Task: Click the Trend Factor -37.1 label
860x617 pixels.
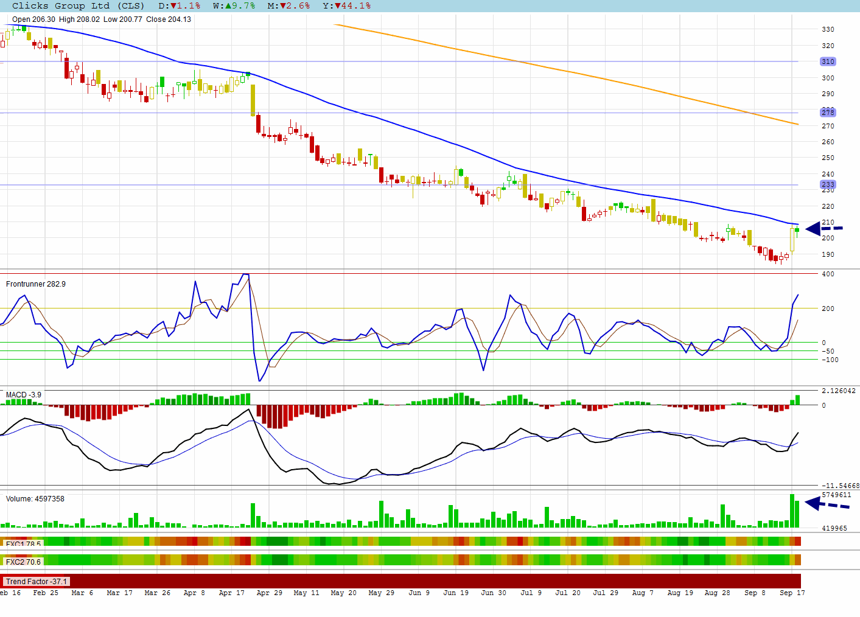Action: pos(37,582)
